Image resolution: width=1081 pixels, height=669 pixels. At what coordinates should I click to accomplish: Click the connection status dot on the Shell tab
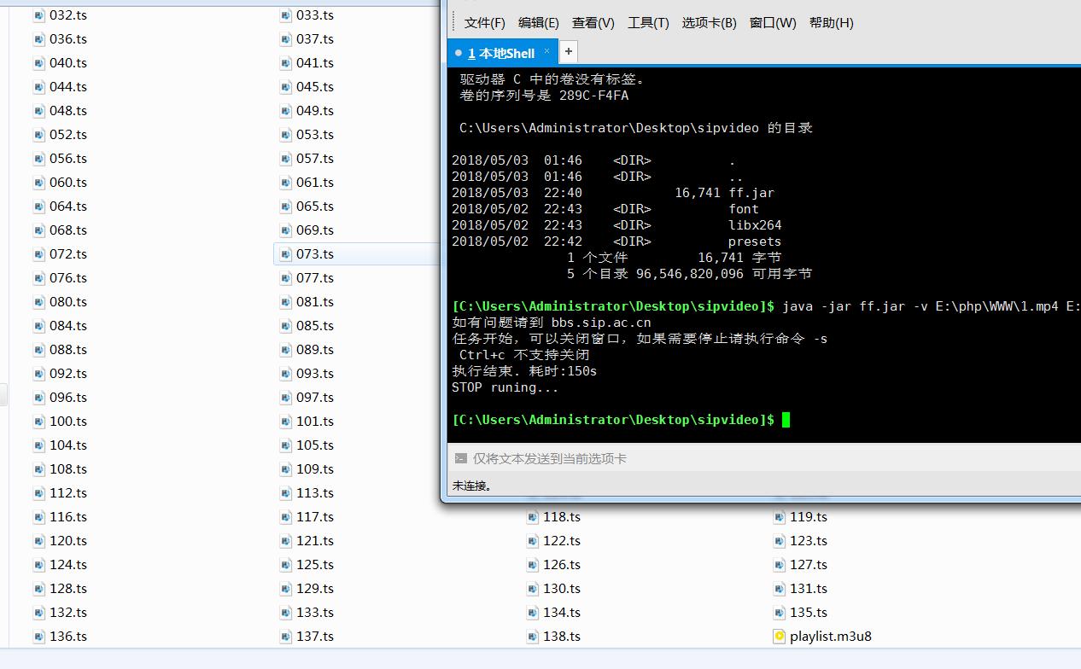pos(460,52)
